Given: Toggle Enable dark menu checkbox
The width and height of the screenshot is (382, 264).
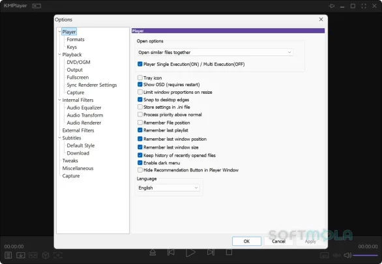Looking at the screenshot, I should 140,163.
